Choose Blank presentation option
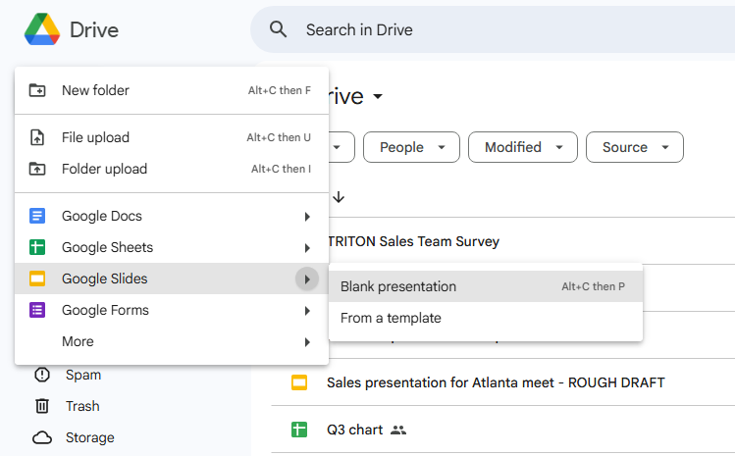Image resolution: width=735 pixels, height=456 pixels. tap(486, 286)
